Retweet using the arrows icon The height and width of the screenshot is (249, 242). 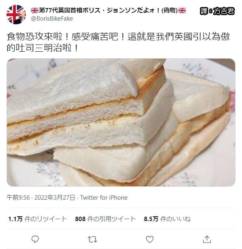point(92,239)
